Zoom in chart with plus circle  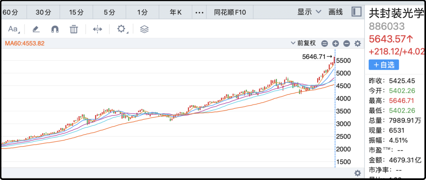(x=336, y=43)
